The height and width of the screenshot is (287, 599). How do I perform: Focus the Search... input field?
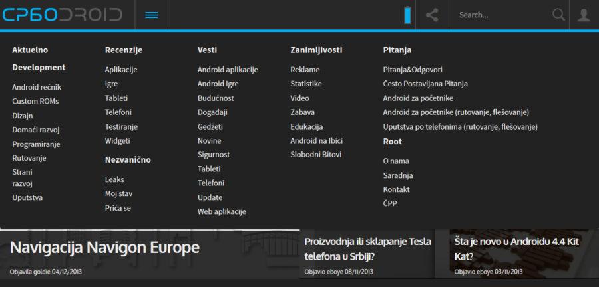point(504,15)
